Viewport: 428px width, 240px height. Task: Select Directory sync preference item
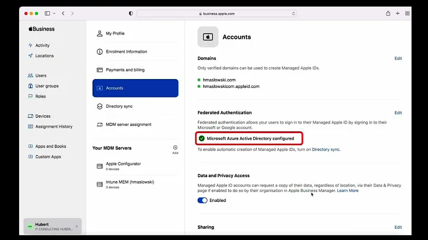point(136,106)
